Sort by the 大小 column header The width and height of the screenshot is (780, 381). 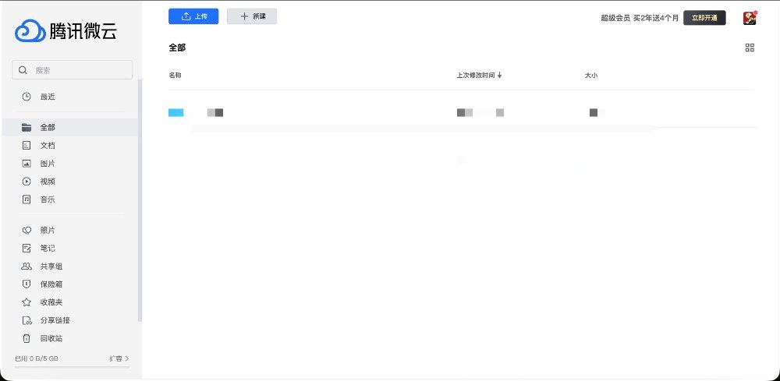591,76
